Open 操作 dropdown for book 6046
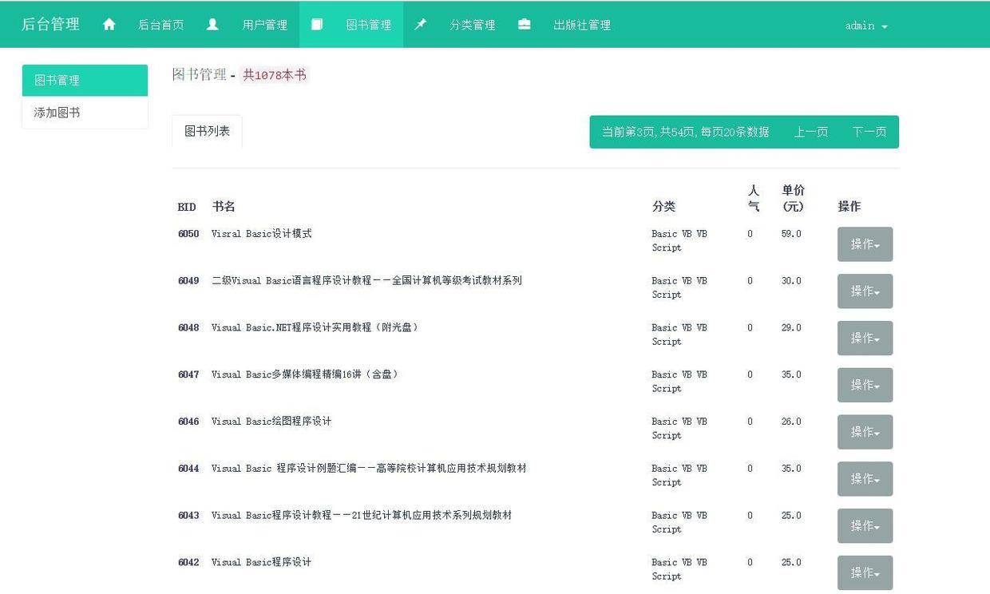 tap(865, 431)
